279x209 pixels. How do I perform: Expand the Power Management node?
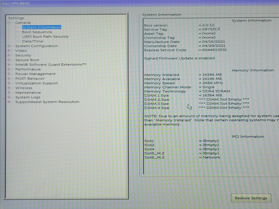(x=9, y=74)
